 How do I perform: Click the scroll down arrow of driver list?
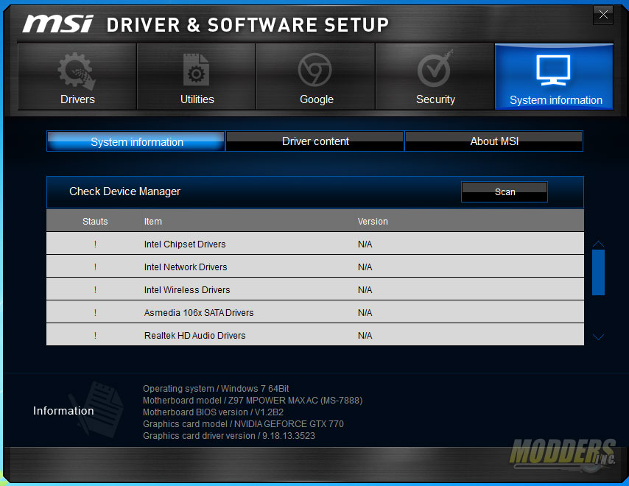(598, 337)
